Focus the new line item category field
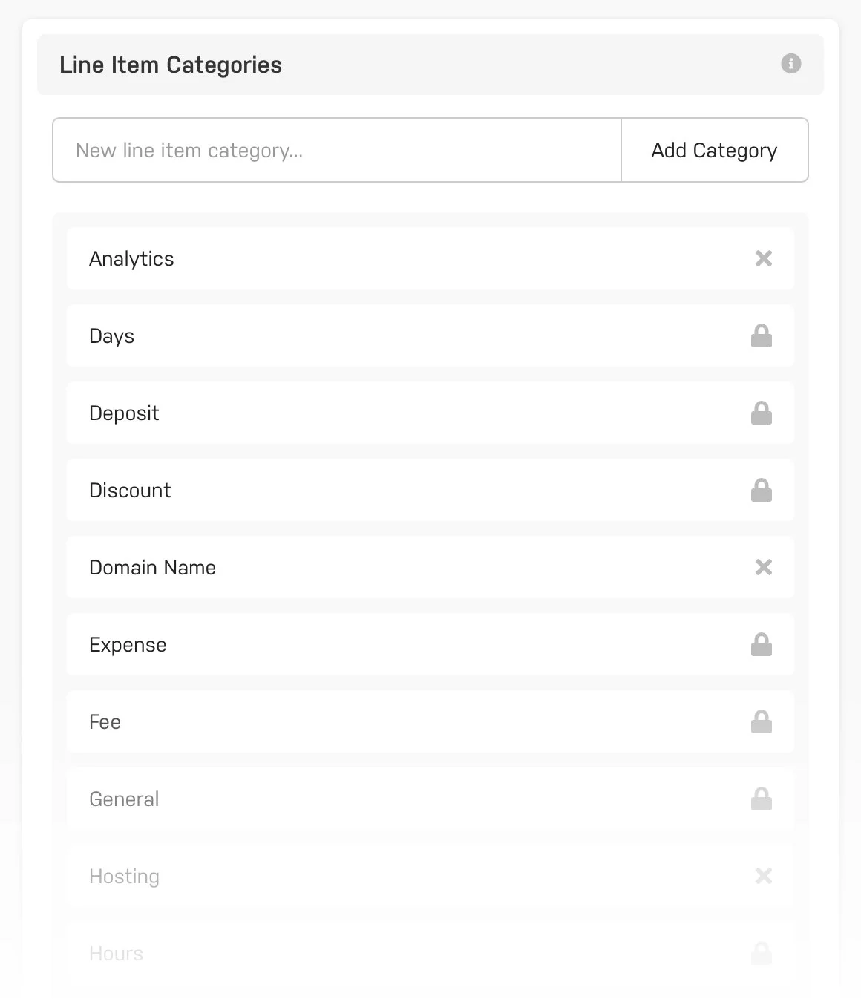The width and height of the screenshot is (861, 999). [x=337, y=150]
